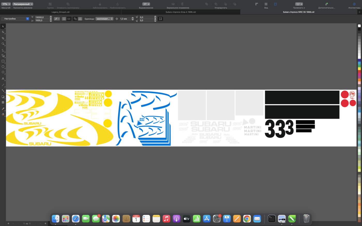Image resolution: width=362 pixels, height=226 pixels.
Task: Open the Inspectors panel (Инспекторы)
Action: point(354,4)
